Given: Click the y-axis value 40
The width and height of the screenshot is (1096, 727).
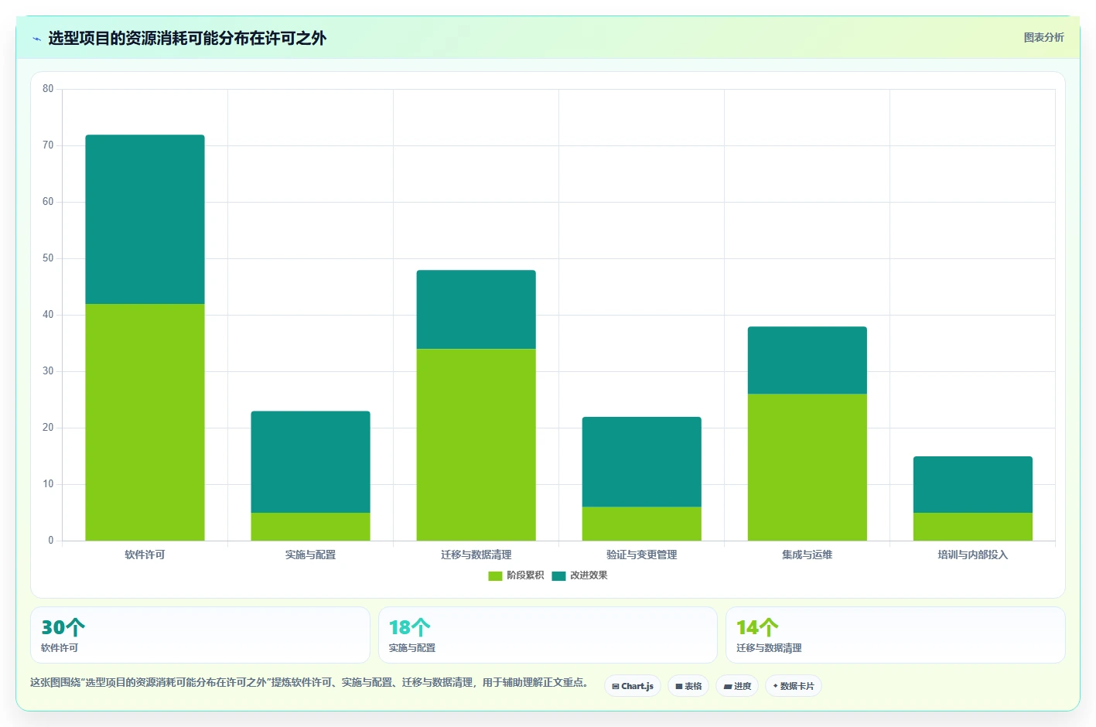Looking at the screenshot, I should [48, 315].
